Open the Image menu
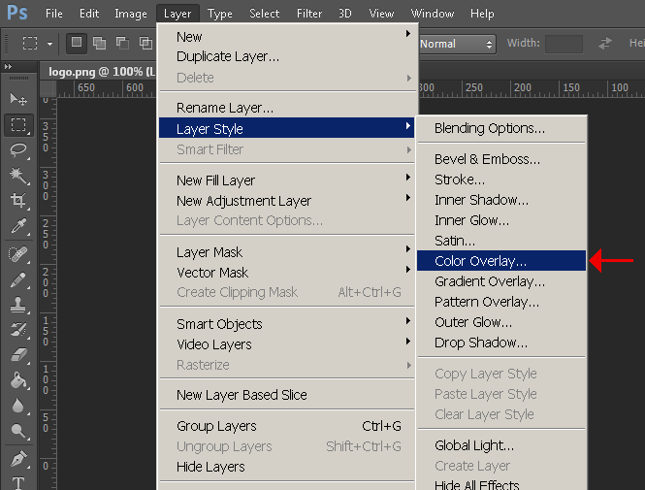This screenshot has width=645, height=490. pyautogui.click(x=131, y=14)
